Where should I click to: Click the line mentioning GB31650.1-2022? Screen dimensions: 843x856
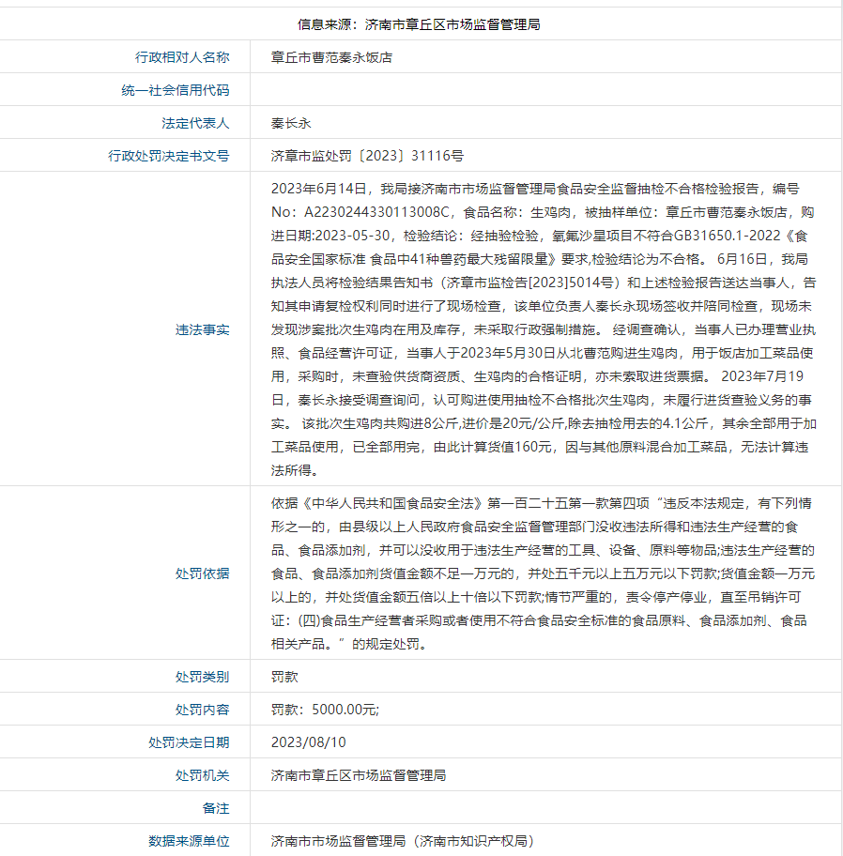pyautogui.click(x=539, y=236)
